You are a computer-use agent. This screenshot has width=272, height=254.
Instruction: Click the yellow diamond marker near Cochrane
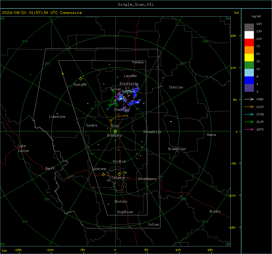pos(104,175)
